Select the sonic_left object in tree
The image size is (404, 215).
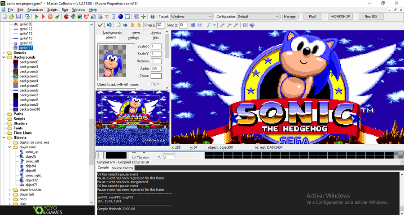coord(32,161)
